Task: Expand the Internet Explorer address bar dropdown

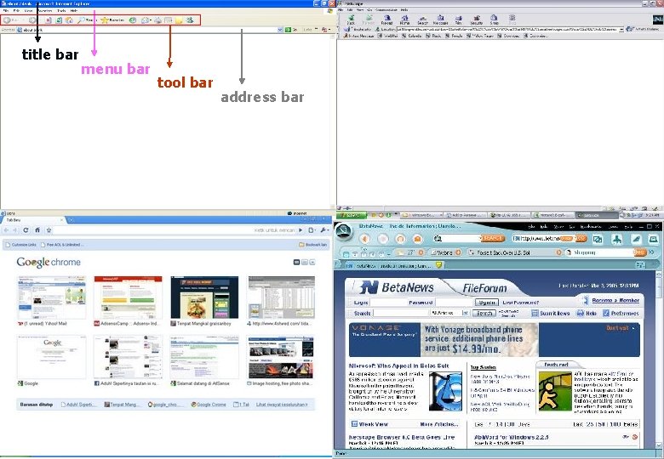Action: (x=280, y=30)
